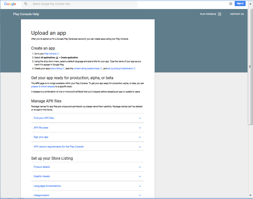Click the search magnifier icon

pos(26,4)
